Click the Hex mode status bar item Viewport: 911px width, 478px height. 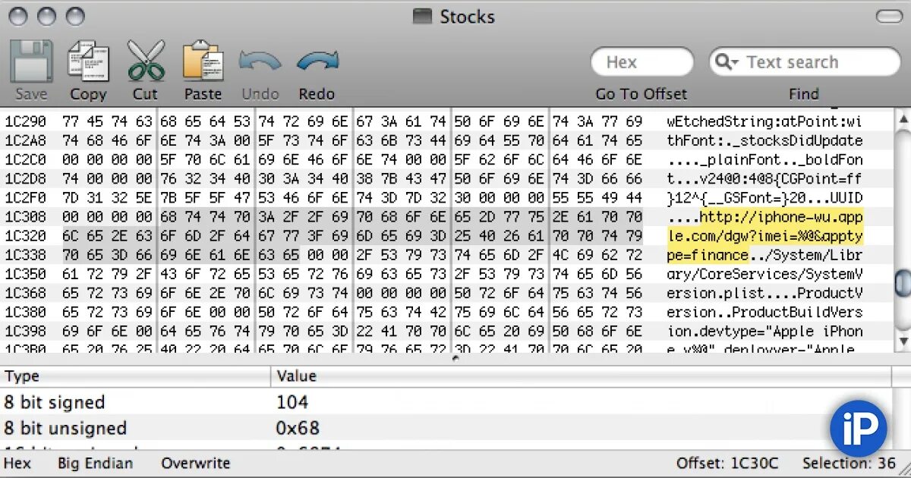17,463
